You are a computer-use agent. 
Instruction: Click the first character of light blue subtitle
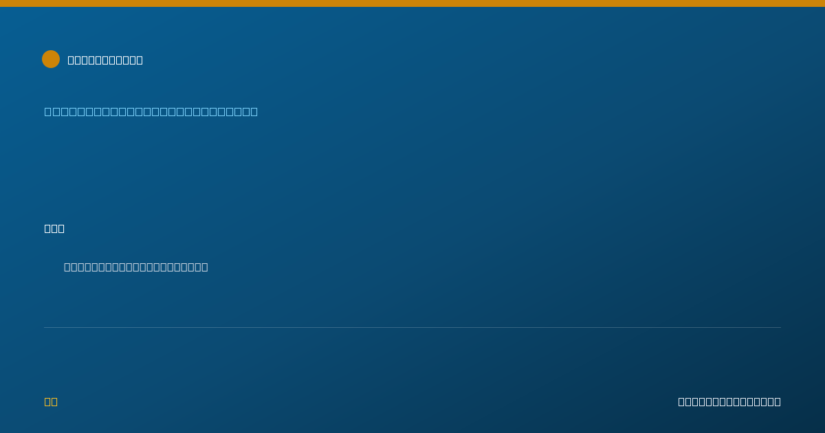[48, 111]
